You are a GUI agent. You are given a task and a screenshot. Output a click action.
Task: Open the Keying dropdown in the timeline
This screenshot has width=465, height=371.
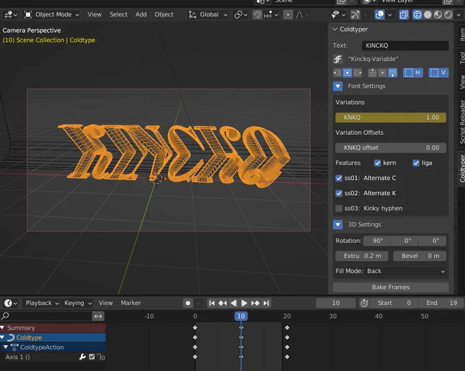(78, 303)
